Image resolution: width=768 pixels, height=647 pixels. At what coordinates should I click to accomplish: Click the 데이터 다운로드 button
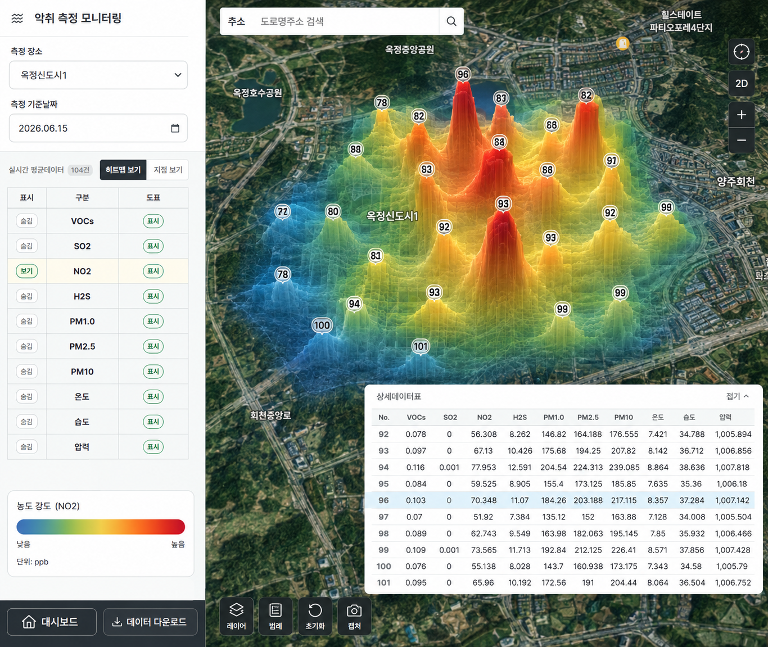click(150, 622)
